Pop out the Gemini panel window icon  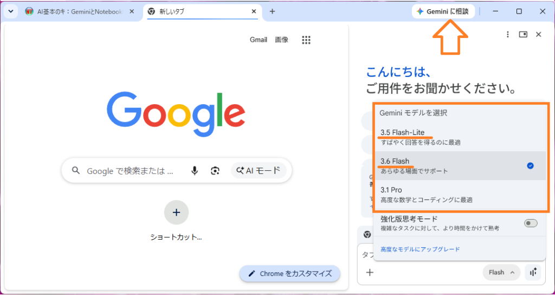pos(523,34)
